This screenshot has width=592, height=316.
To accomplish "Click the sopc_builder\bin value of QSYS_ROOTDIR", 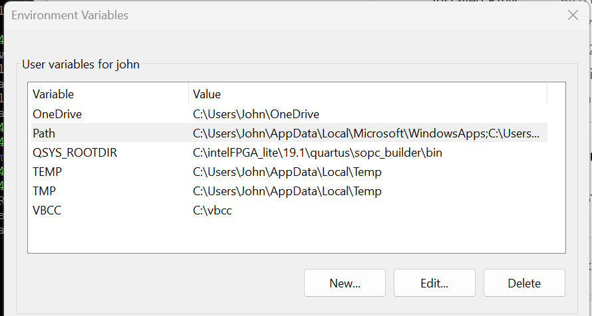I will pyautogui.click(x=317, y=153).
